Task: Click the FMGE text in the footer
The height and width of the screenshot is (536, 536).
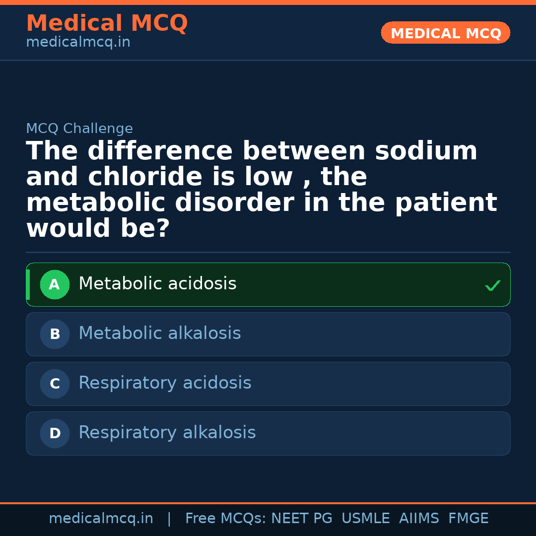Action: (x=468, y=519)
